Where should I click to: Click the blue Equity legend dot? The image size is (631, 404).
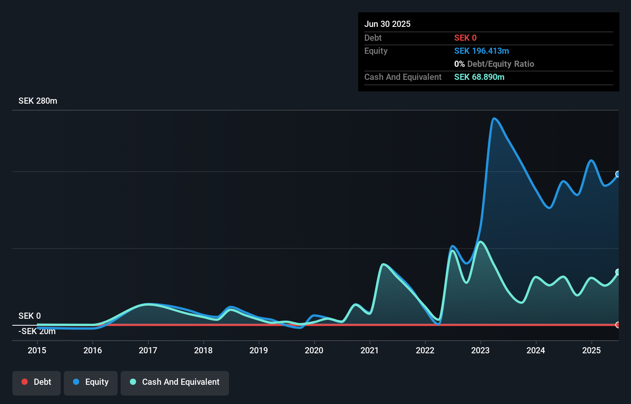[75, 382]
